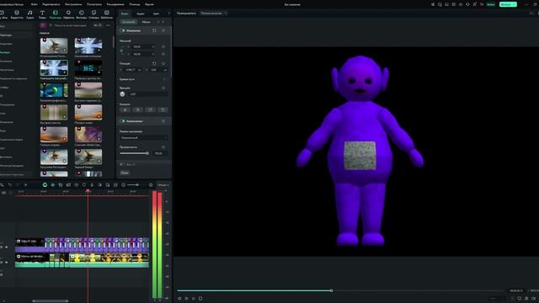Switch to the Color properties tab
This screenshot has width=539, height=303.
pos(156,13)
